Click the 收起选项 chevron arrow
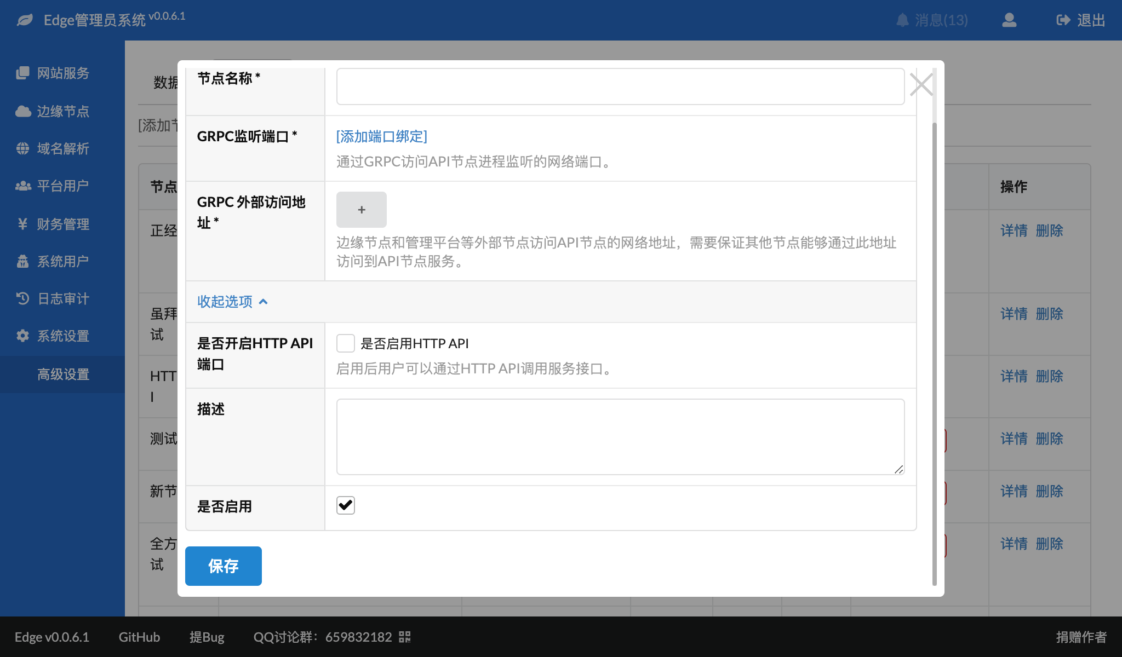This screenshot has width=1122, height=657. pyautogui.click(x=263, y=302)
